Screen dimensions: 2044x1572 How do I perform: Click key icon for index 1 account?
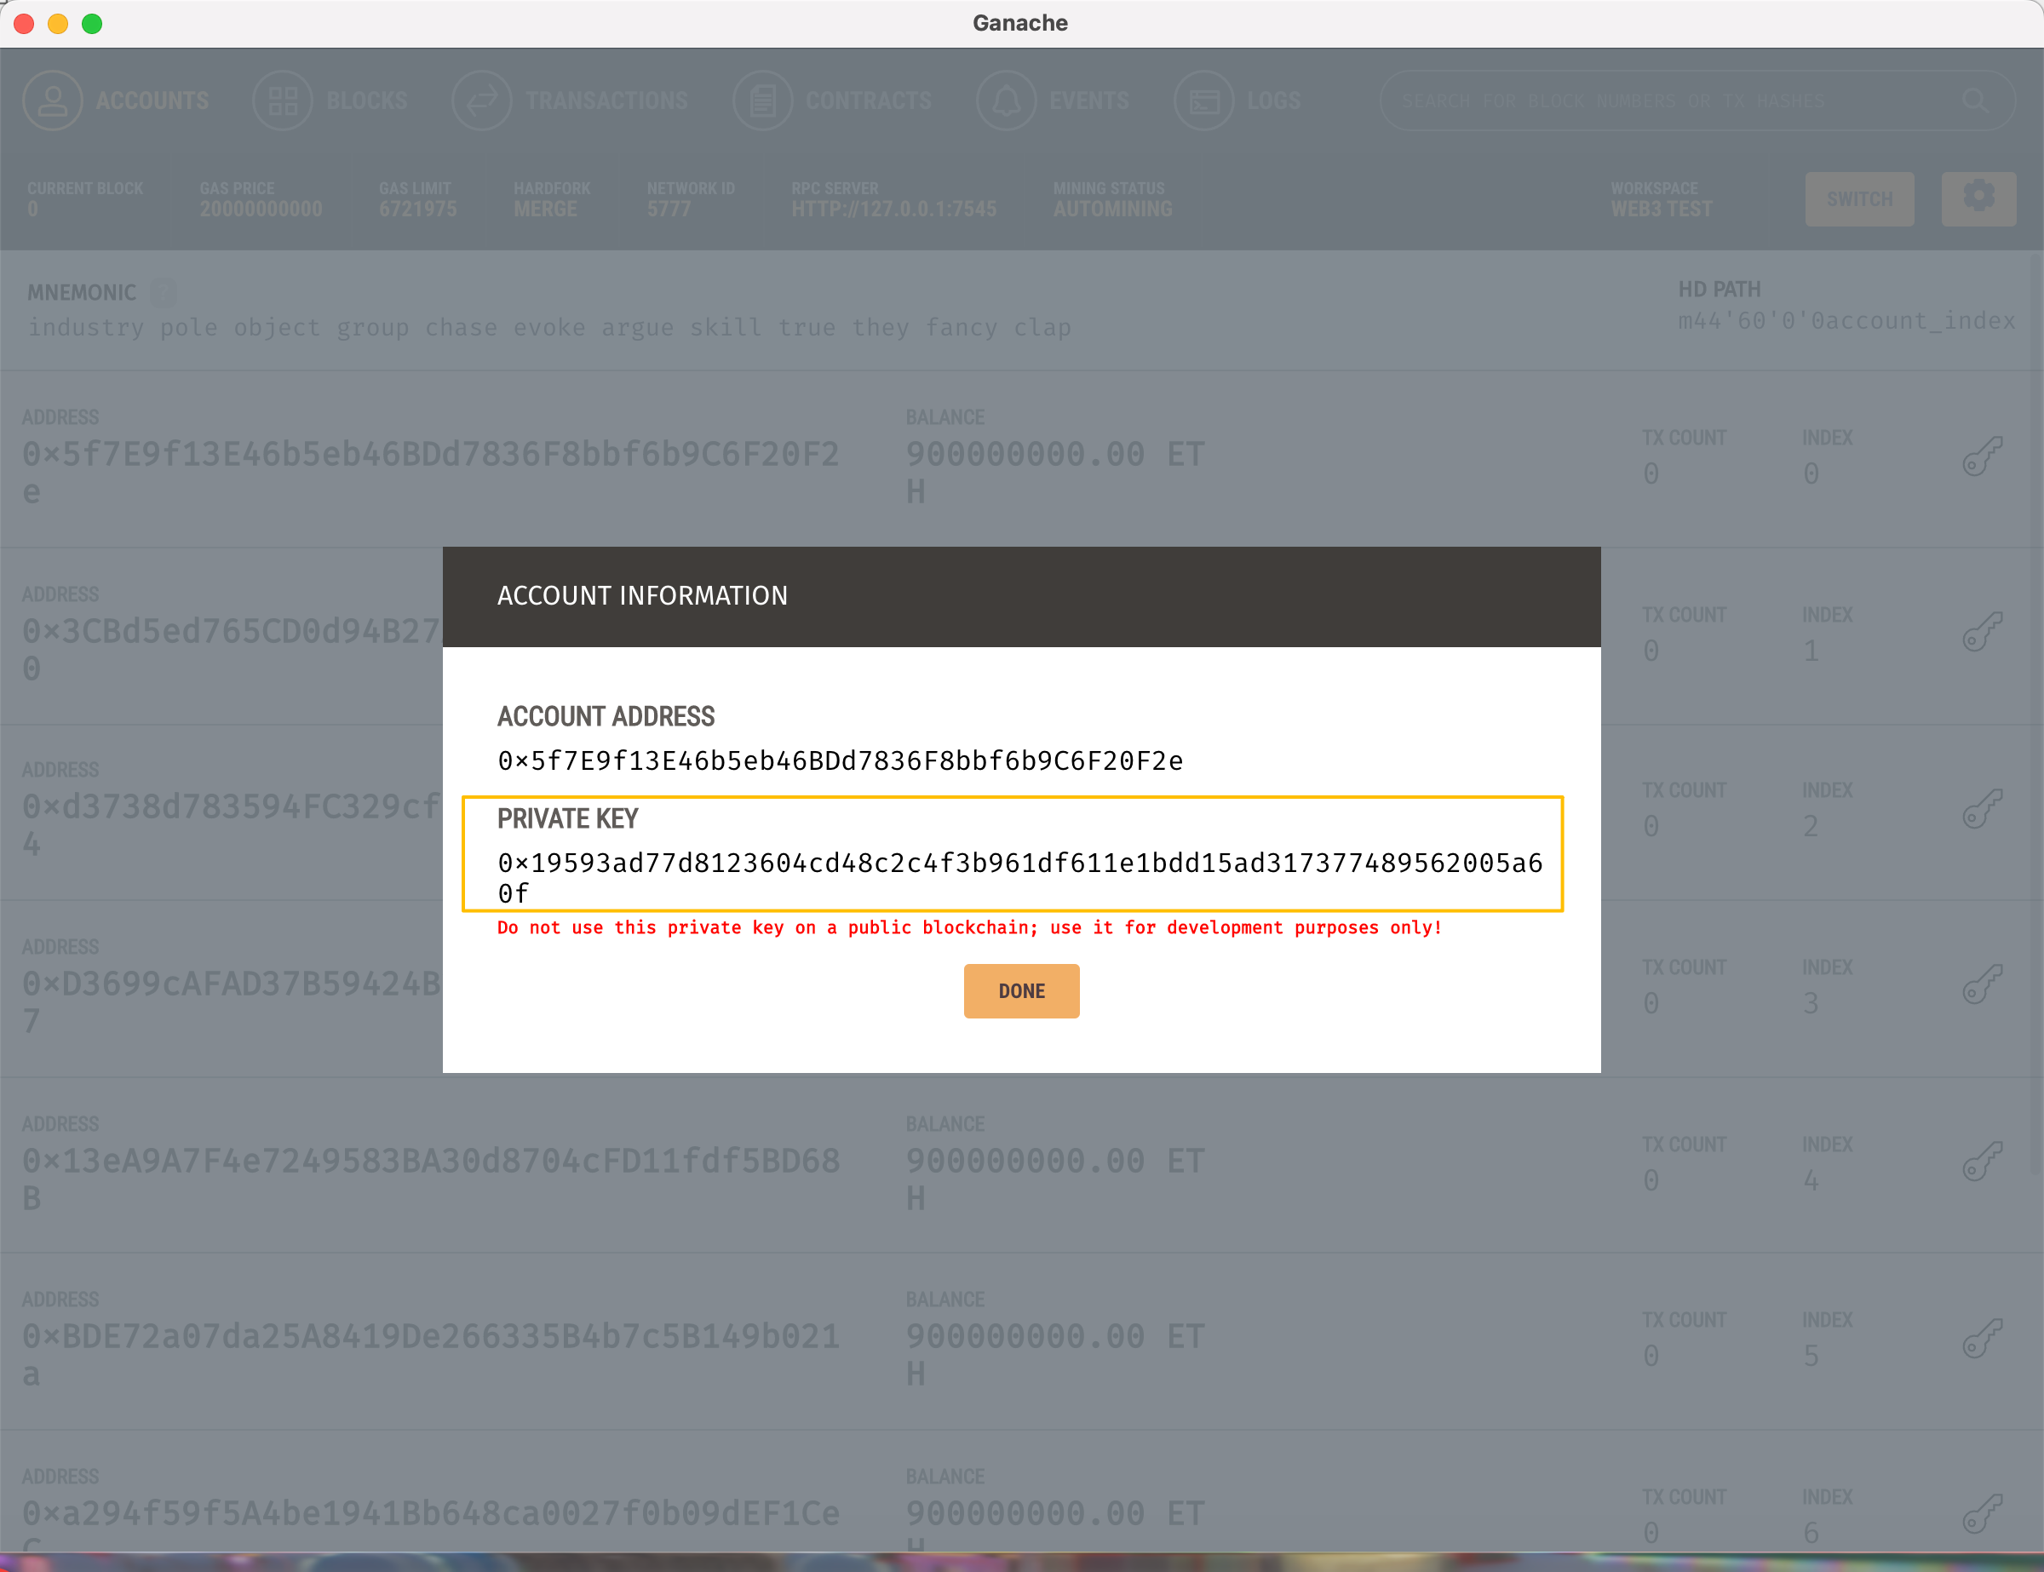pyautogui.click(x=1981, y=633)
